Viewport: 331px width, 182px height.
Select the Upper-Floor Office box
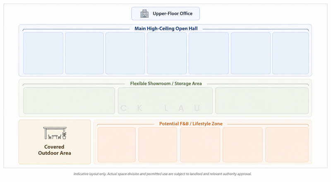(x=165, y=14)
